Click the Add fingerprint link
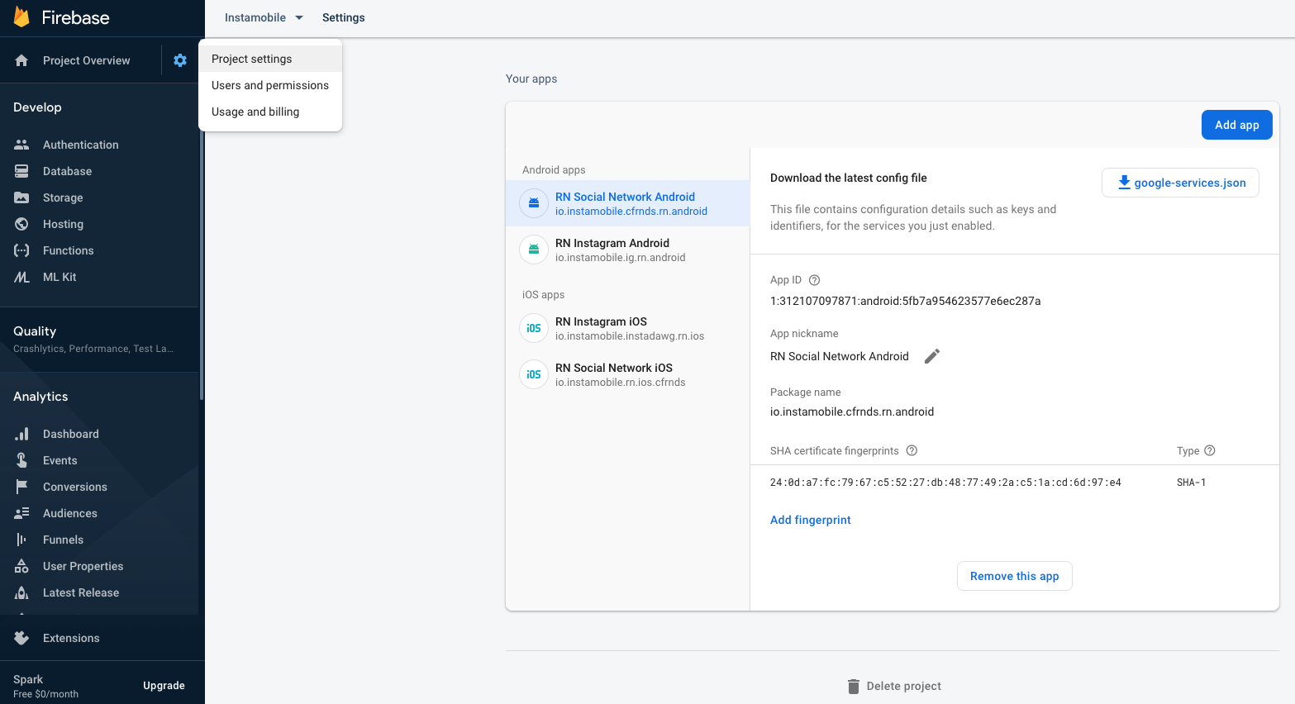Screen dimensions: 1295x704 [x=810, y=520]
